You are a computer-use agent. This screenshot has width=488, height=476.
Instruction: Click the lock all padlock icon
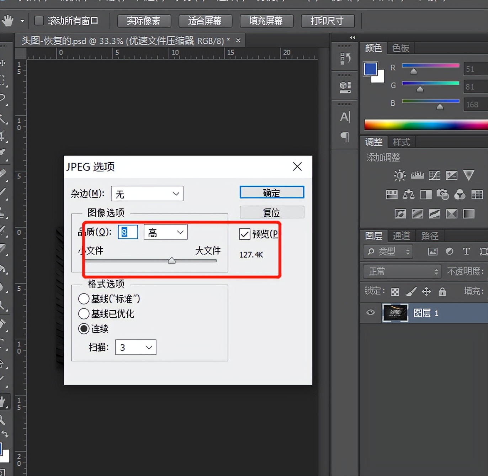tap(442, 292)
